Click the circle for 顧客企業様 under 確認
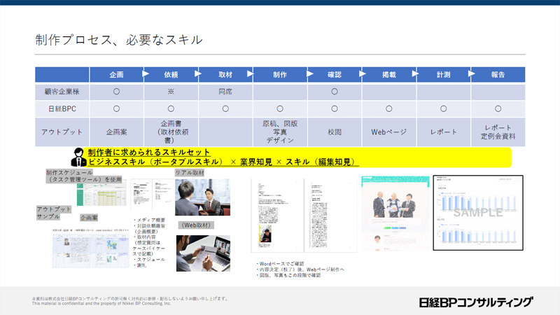This screenshot has width=560, height=315. (334, 92)
